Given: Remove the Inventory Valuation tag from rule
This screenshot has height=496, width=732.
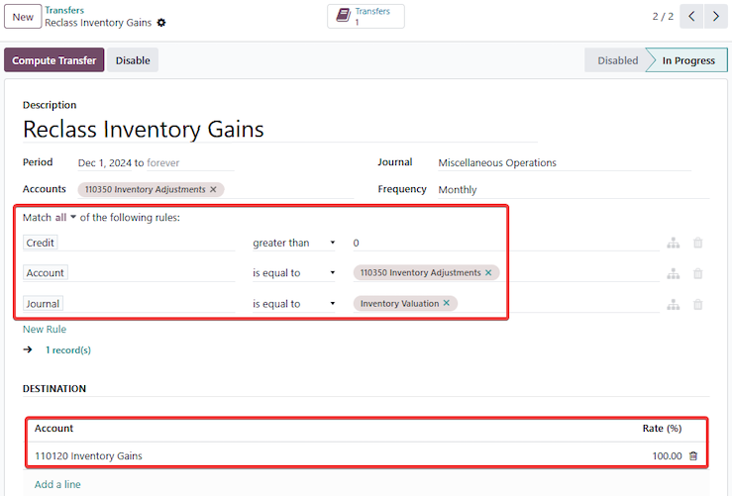Looking at the screenshot, I should tap(447, 304).
